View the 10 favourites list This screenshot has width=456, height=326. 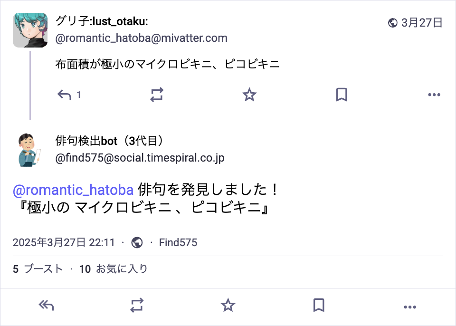[x=114, y=269]
